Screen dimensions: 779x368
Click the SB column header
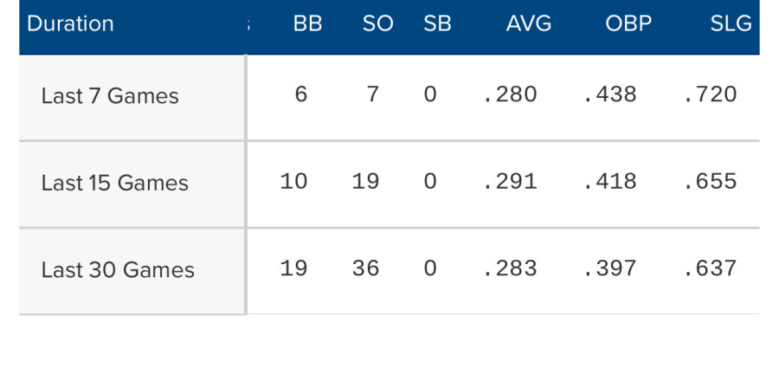click(437, 24)
